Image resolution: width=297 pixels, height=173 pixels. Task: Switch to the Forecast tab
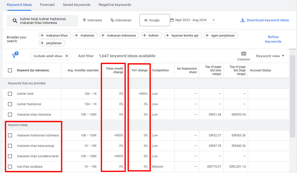47,5
